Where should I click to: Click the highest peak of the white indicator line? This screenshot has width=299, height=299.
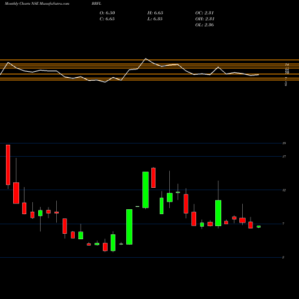click(x=145, y=59)
